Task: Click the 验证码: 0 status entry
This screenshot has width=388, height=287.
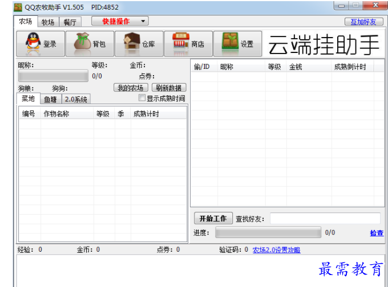Action: (233, 250)
